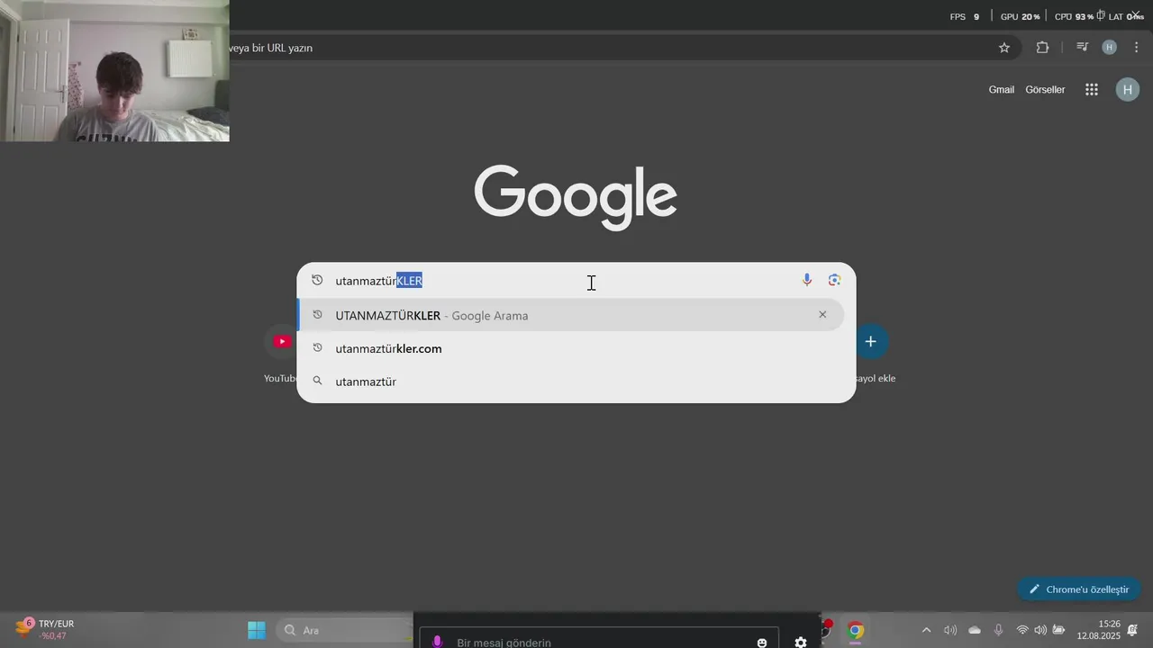
Task: Remove the UTANMAZTÜRKLER suggestion with the X
Action: (x=822, y=314)
